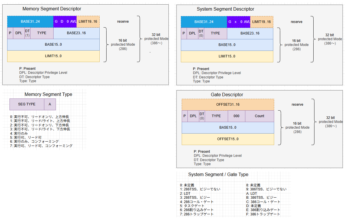Select OFFSET15..0 row in Gate Descriptor
The height and width of the screenshot is (220, 347).
[x=228, y=139]
